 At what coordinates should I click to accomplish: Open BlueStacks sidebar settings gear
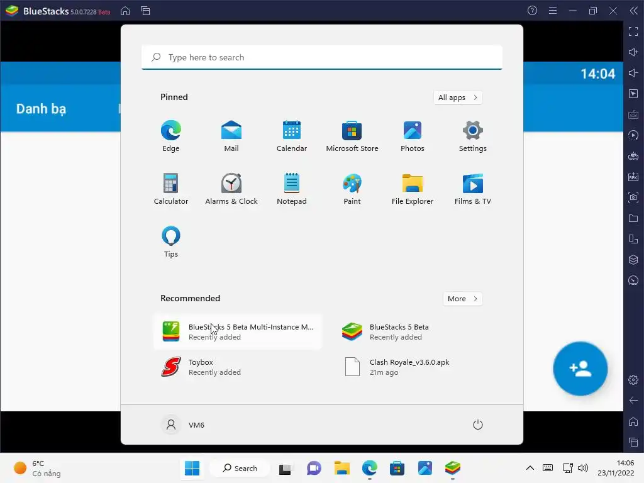(633, 380)
